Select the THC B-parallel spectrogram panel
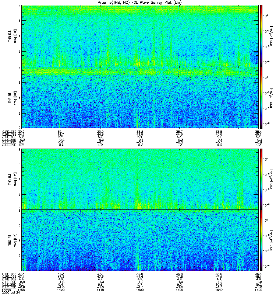 click(x=140, y=240)
